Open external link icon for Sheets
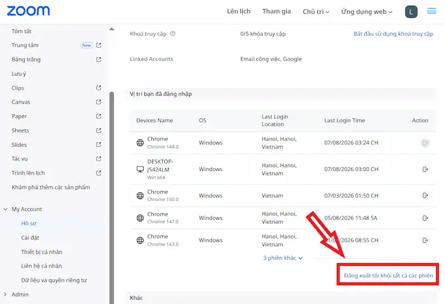This screenshot has height=304, width=445. coord(99,130)
